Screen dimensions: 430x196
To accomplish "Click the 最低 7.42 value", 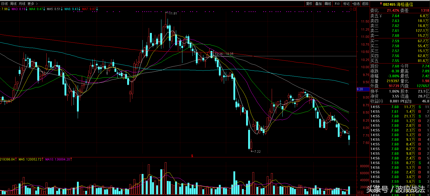I will click(425, 76).
